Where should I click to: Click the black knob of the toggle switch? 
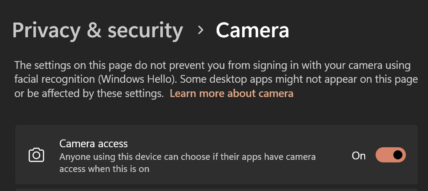(x=398, y=155)
